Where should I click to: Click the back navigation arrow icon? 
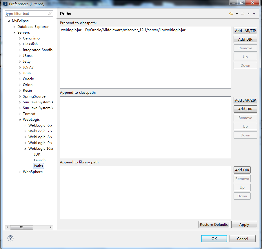(x=231, y=14)
